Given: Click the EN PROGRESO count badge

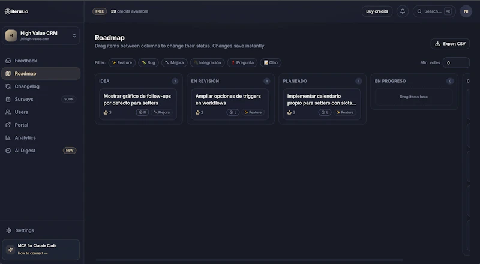Looking at the screenshot, I should [x=450, y=81].
